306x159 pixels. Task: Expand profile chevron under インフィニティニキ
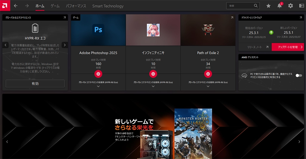153,86
